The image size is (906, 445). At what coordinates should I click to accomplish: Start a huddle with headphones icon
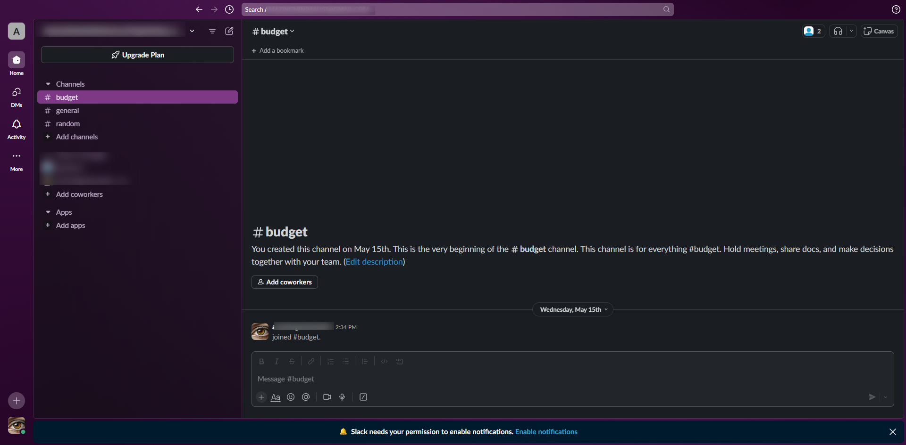click(838, 31)
